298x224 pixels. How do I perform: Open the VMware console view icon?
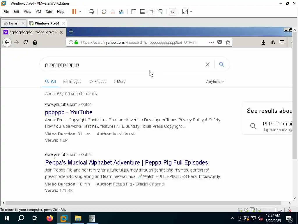[x=172, y=12]
